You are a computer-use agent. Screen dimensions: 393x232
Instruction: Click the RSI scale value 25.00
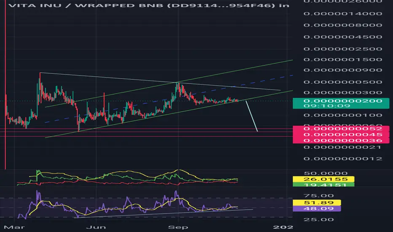pos(318,220)
